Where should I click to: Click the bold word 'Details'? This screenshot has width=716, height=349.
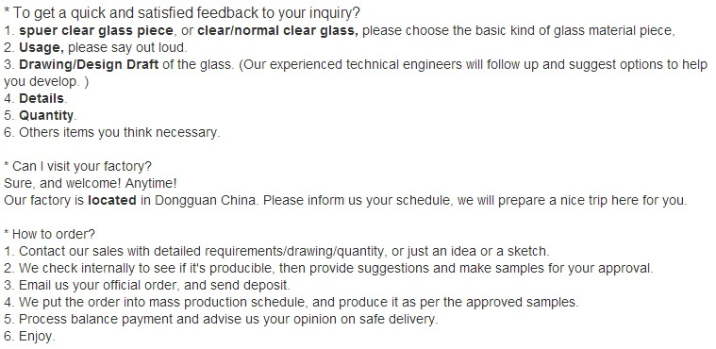42,99
